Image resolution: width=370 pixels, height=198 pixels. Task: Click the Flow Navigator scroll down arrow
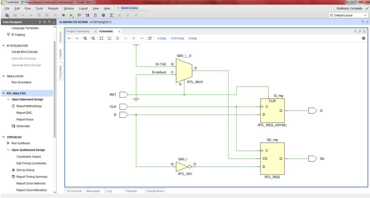[x=55, y=192]
